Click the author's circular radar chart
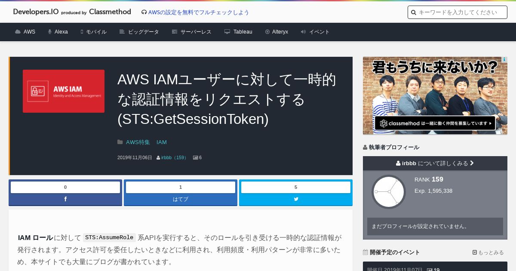This screenshot has height=271, width=516. click(389, 191)
